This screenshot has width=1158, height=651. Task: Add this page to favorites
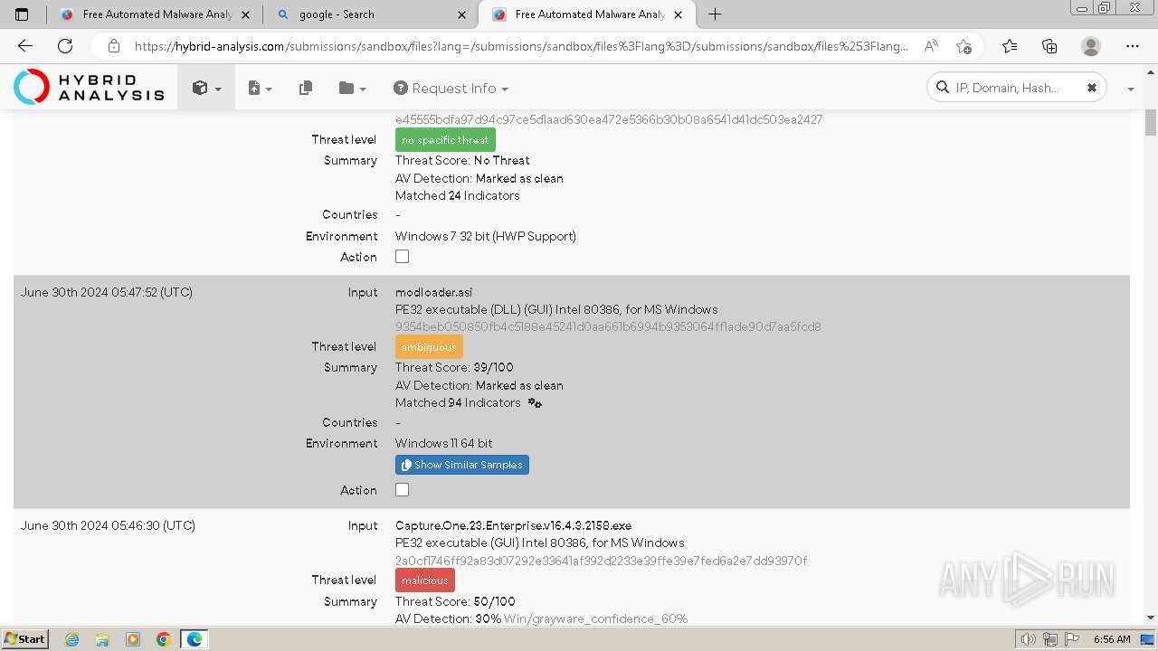pyautogui.click(x=963, y=46)
